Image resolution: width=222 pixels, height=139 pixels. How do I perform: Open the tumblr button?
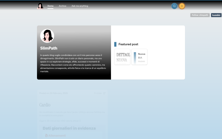(x=216, y=15)
